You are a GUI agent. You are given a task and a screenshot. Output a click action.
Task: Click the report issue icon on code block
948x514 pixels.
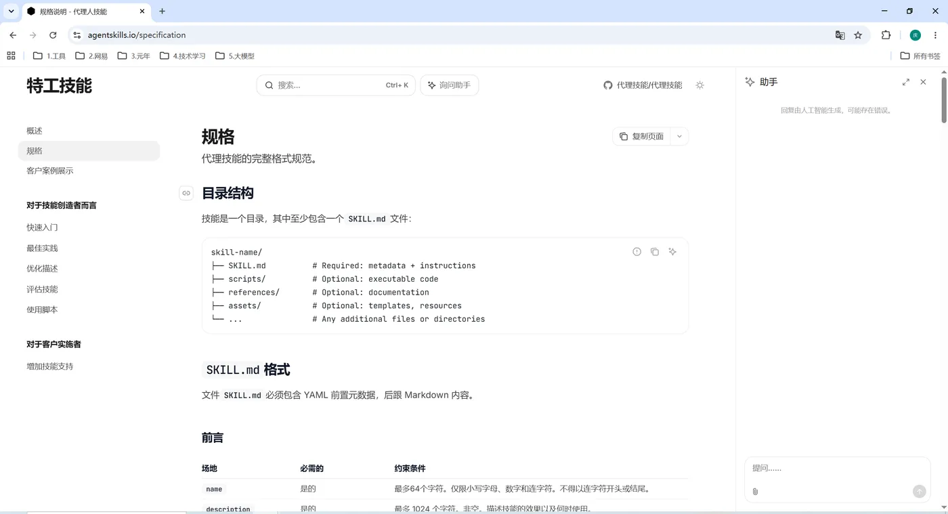(x=637, y=252)
